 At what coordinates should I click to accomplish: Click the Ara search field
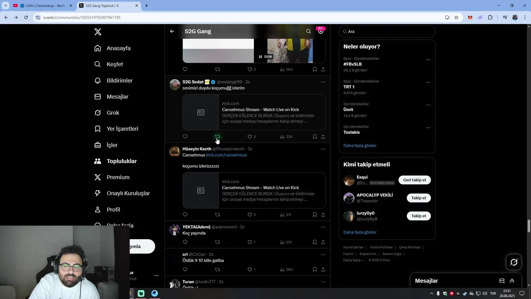click(387, 32)
